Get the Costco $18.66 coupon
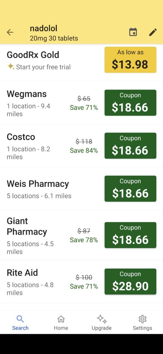 click(130, 146)
